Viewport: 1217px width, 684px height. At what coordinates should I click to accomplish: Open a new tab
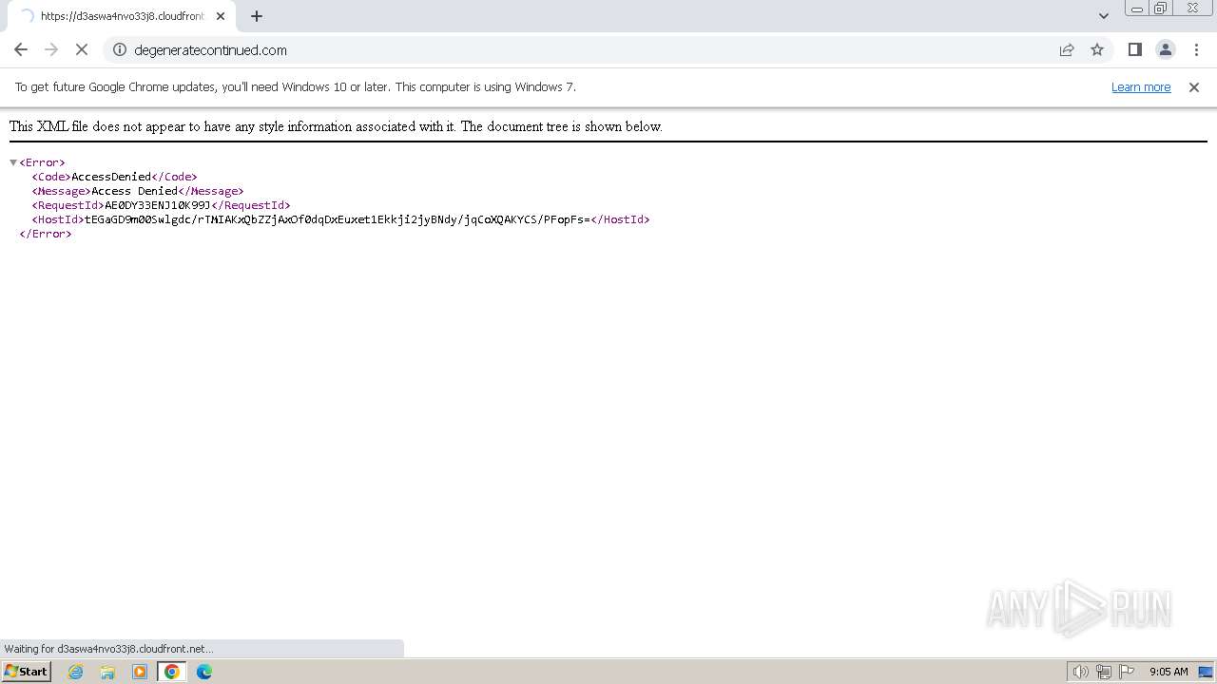pyautogui.click(x=257, y=16)
